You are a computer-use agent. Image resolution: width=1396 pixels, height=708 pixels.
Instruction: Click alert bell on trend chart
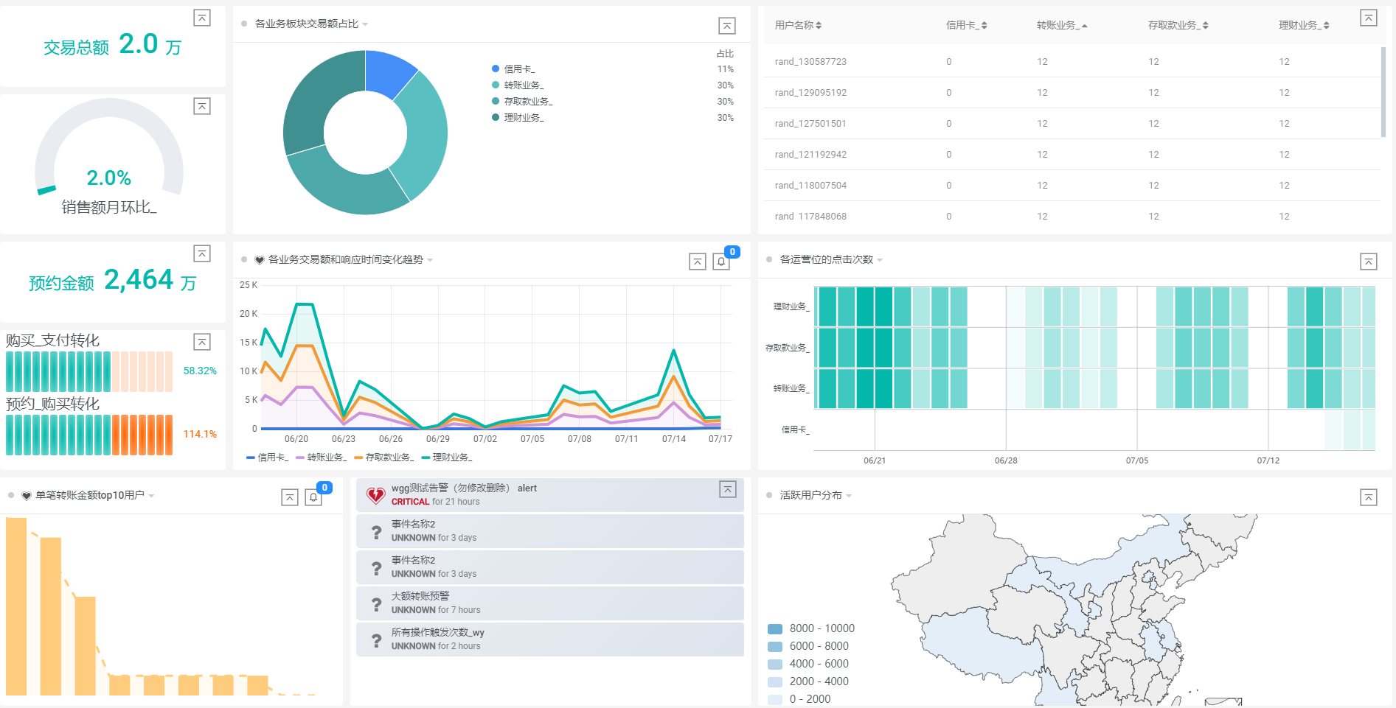pos(721,262)
